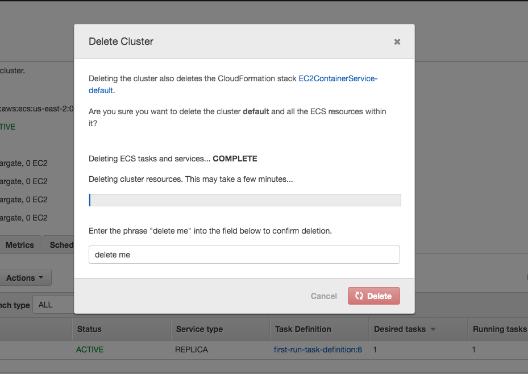The image size is (528, 374).
Task: Open the Actions dropdown
Action: (25, 278)
